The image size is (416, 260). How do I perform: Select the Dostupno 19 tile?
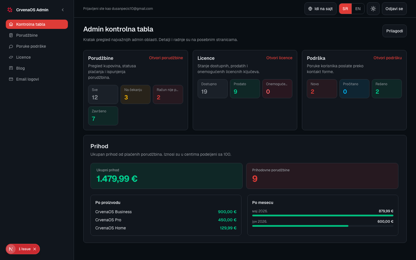(x=213, y=89)
